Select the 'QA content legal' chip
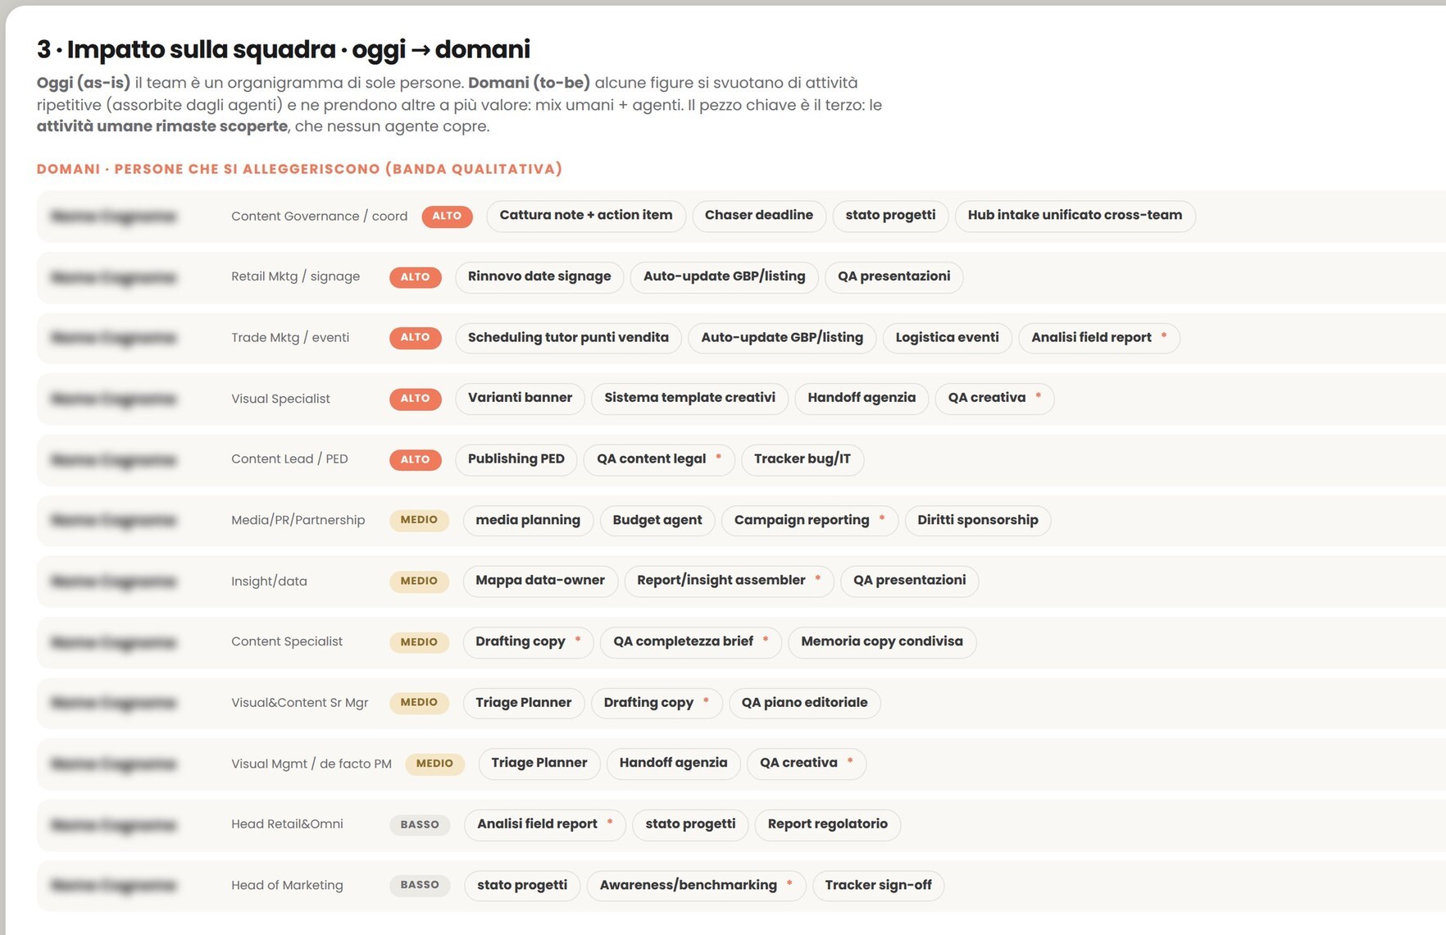Image resolution: width=1446 pixels, height=935 pixels. pos(659,459)
